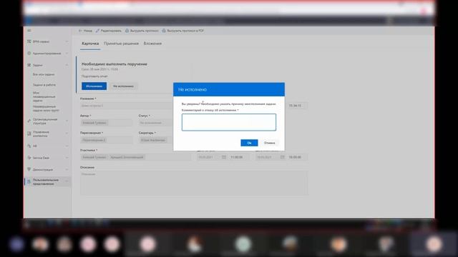Open calendar picker for start date

(x=224, y=157)
